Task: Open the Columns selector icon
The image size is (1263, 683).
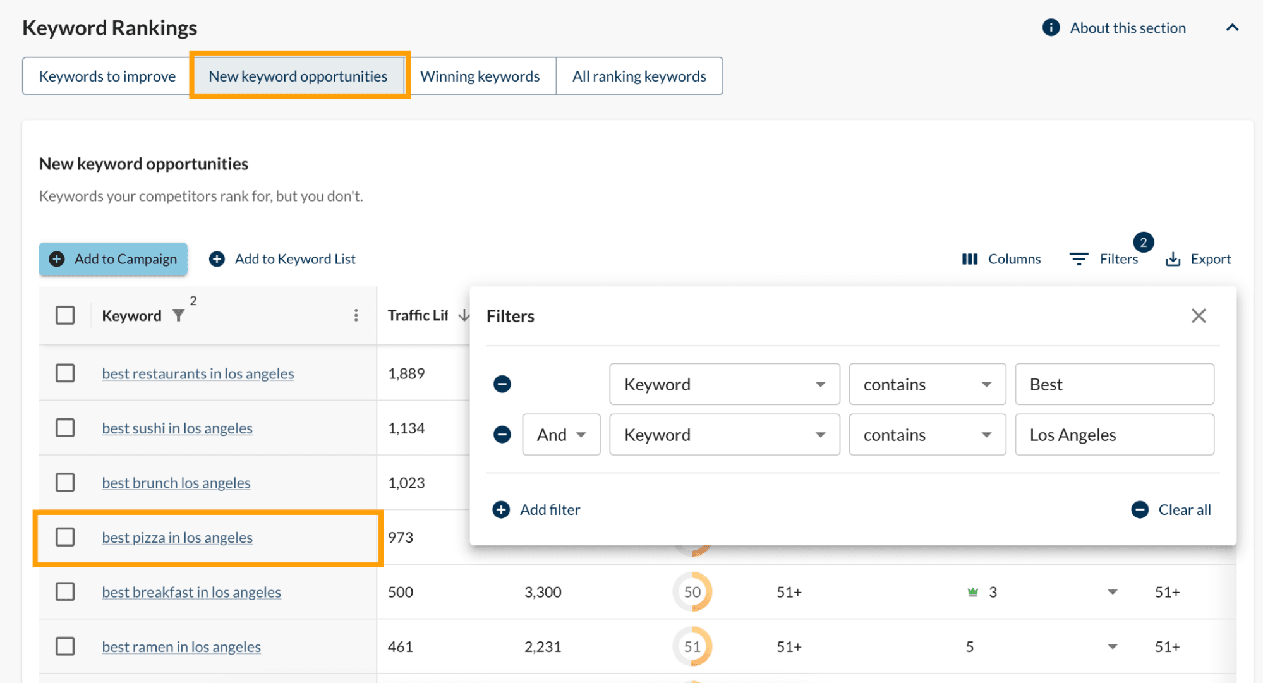Action: click(x=970, y=259)
